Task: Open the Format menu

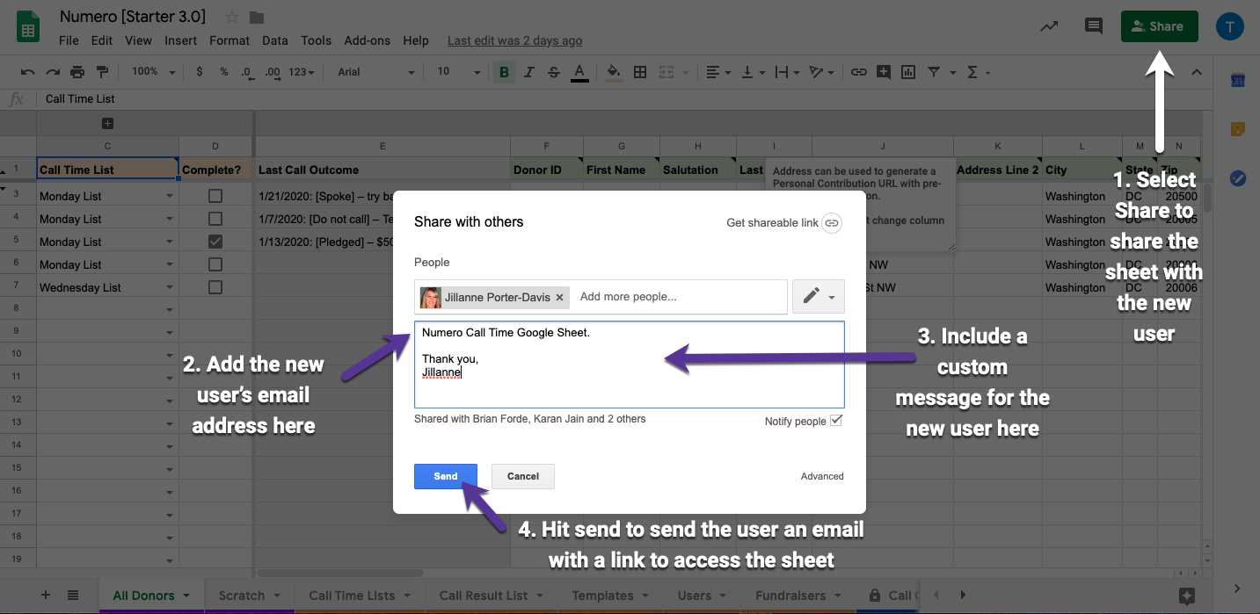Action: [229, 40]
